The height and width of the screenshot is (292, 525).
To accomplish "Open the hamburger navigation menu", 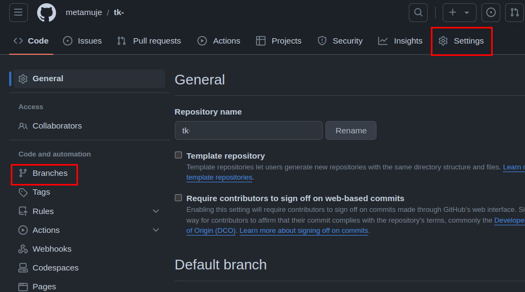I will [18, 12].
